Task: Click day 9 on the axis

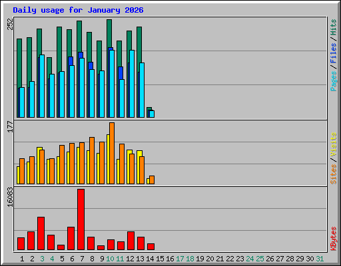Action: point(102,259)
